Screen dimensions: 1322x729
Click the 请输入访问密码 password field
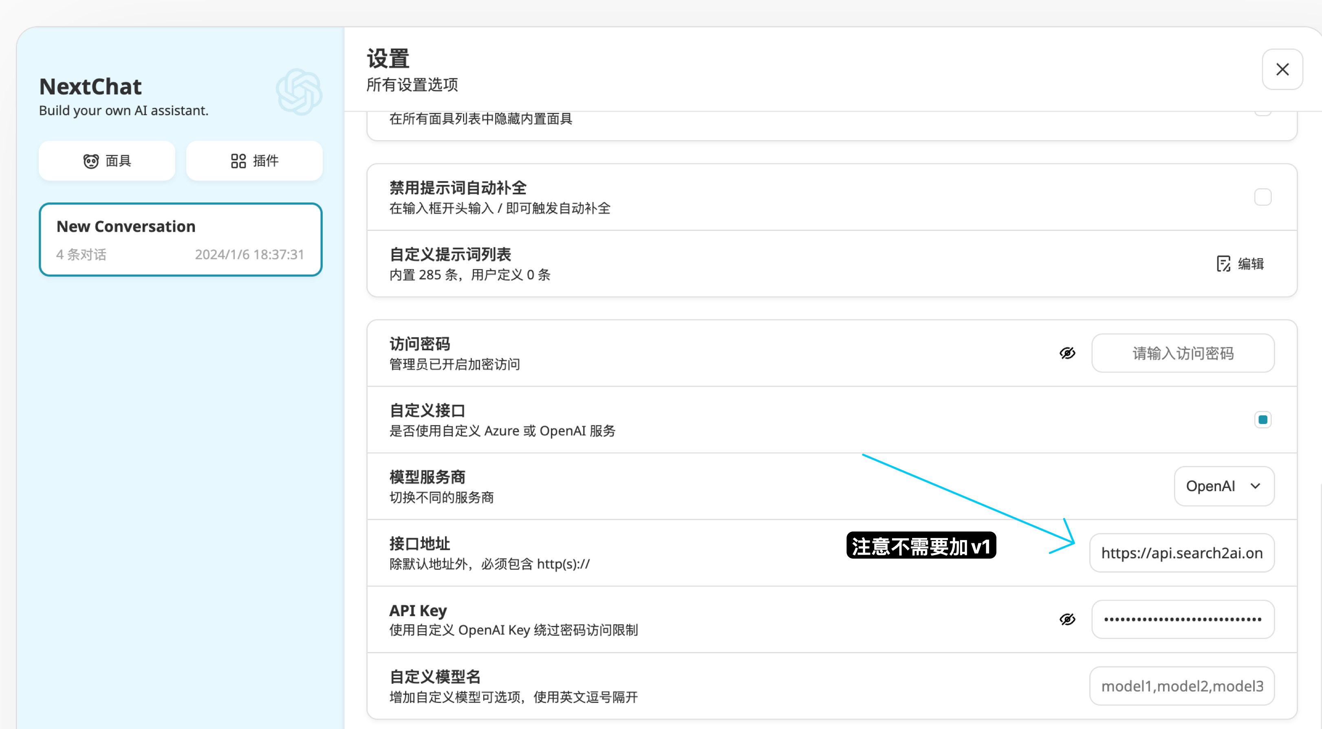click(x=1182, y=353)
